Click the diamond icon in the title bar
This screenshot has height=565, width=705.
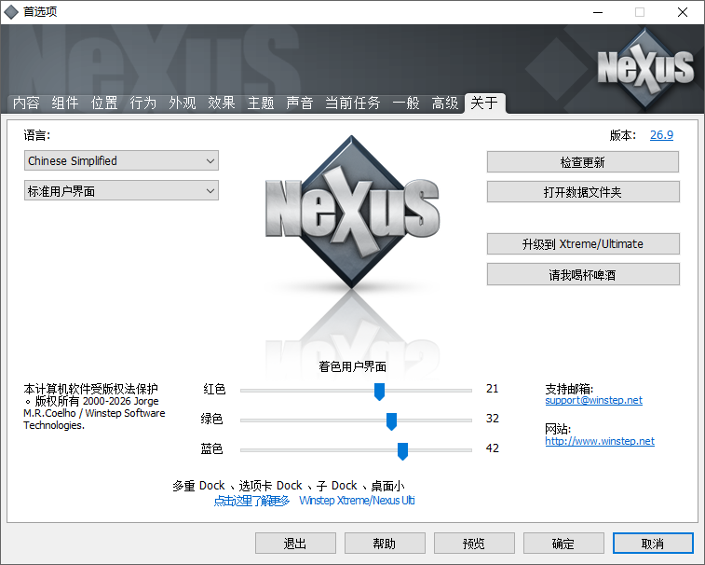(x=11, y=12)
